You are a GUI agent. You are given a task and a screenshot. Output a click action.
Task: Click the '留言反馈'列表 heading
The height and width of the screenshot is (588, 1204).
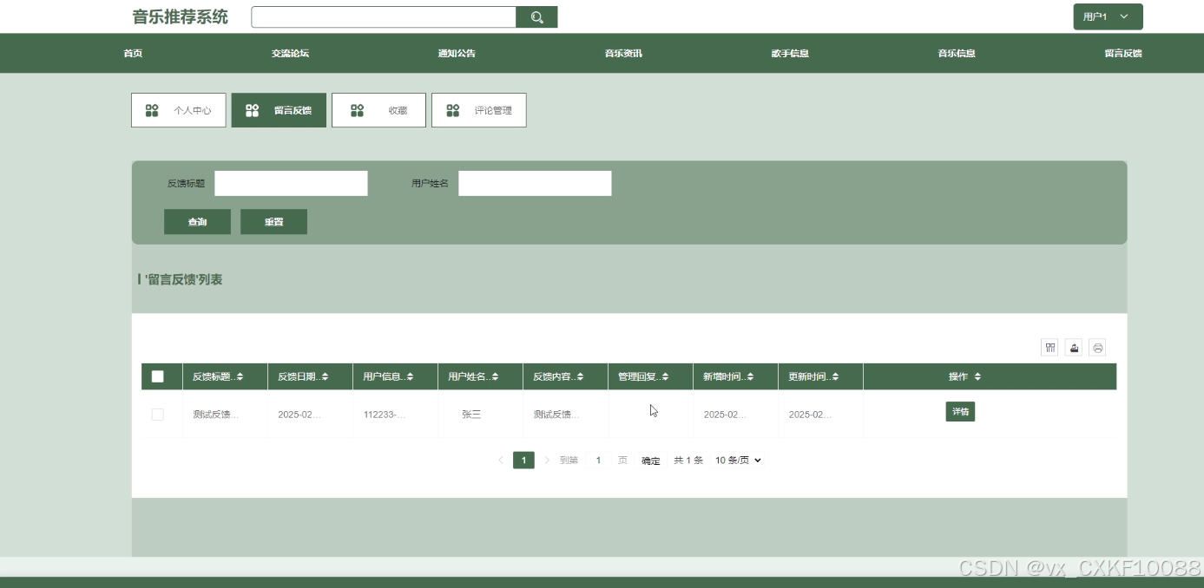point(183,279)
